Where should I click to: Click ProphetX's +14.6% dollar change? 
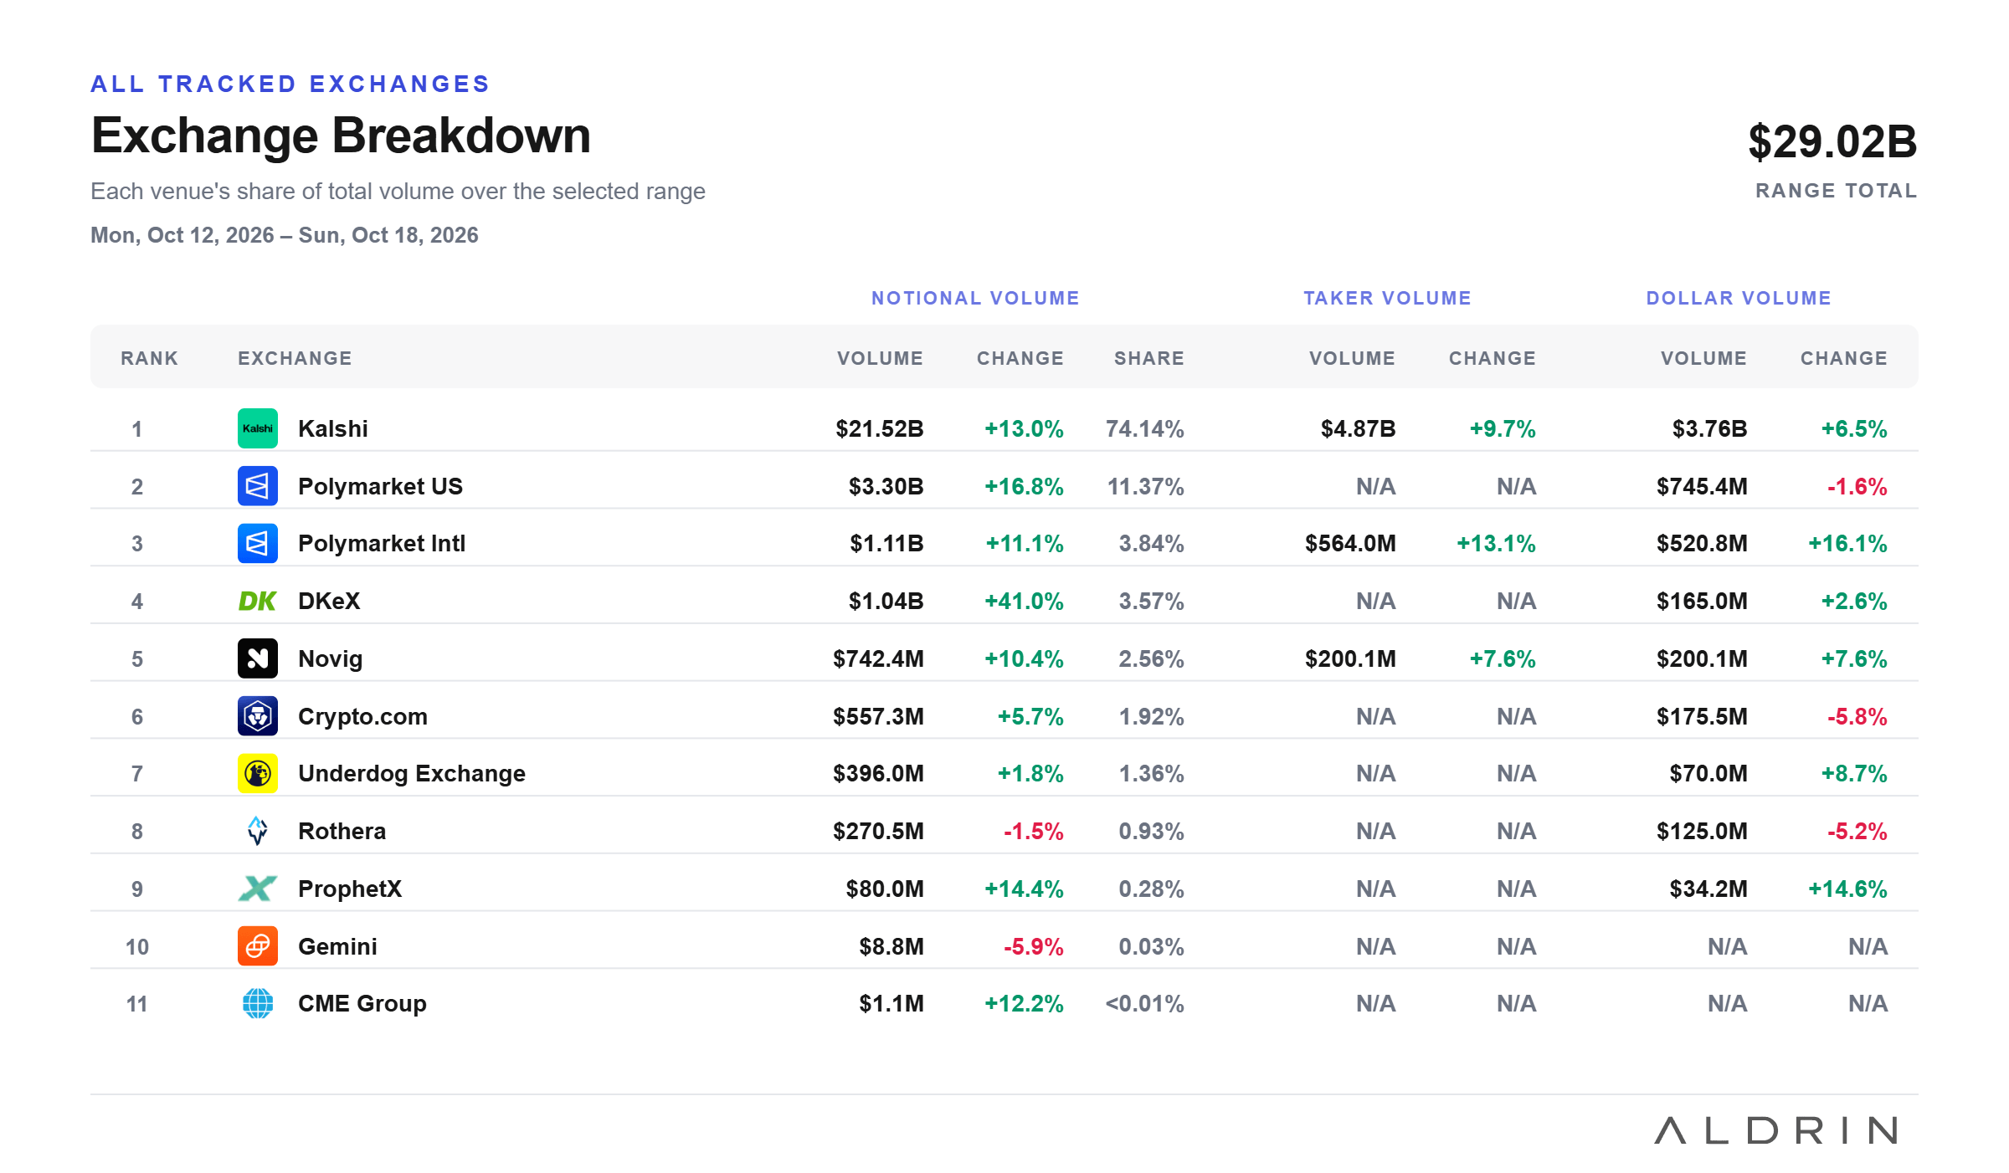[1847, 889]
